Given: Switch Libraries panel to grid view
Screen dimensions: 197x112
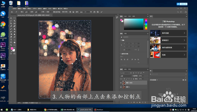Looking at the screenshot, I should 183,80.
